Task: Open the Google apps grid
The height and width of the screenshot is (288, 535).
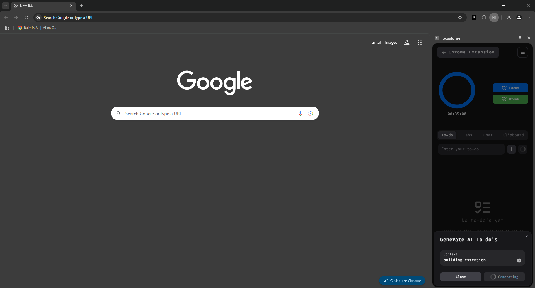Action: 420,43
